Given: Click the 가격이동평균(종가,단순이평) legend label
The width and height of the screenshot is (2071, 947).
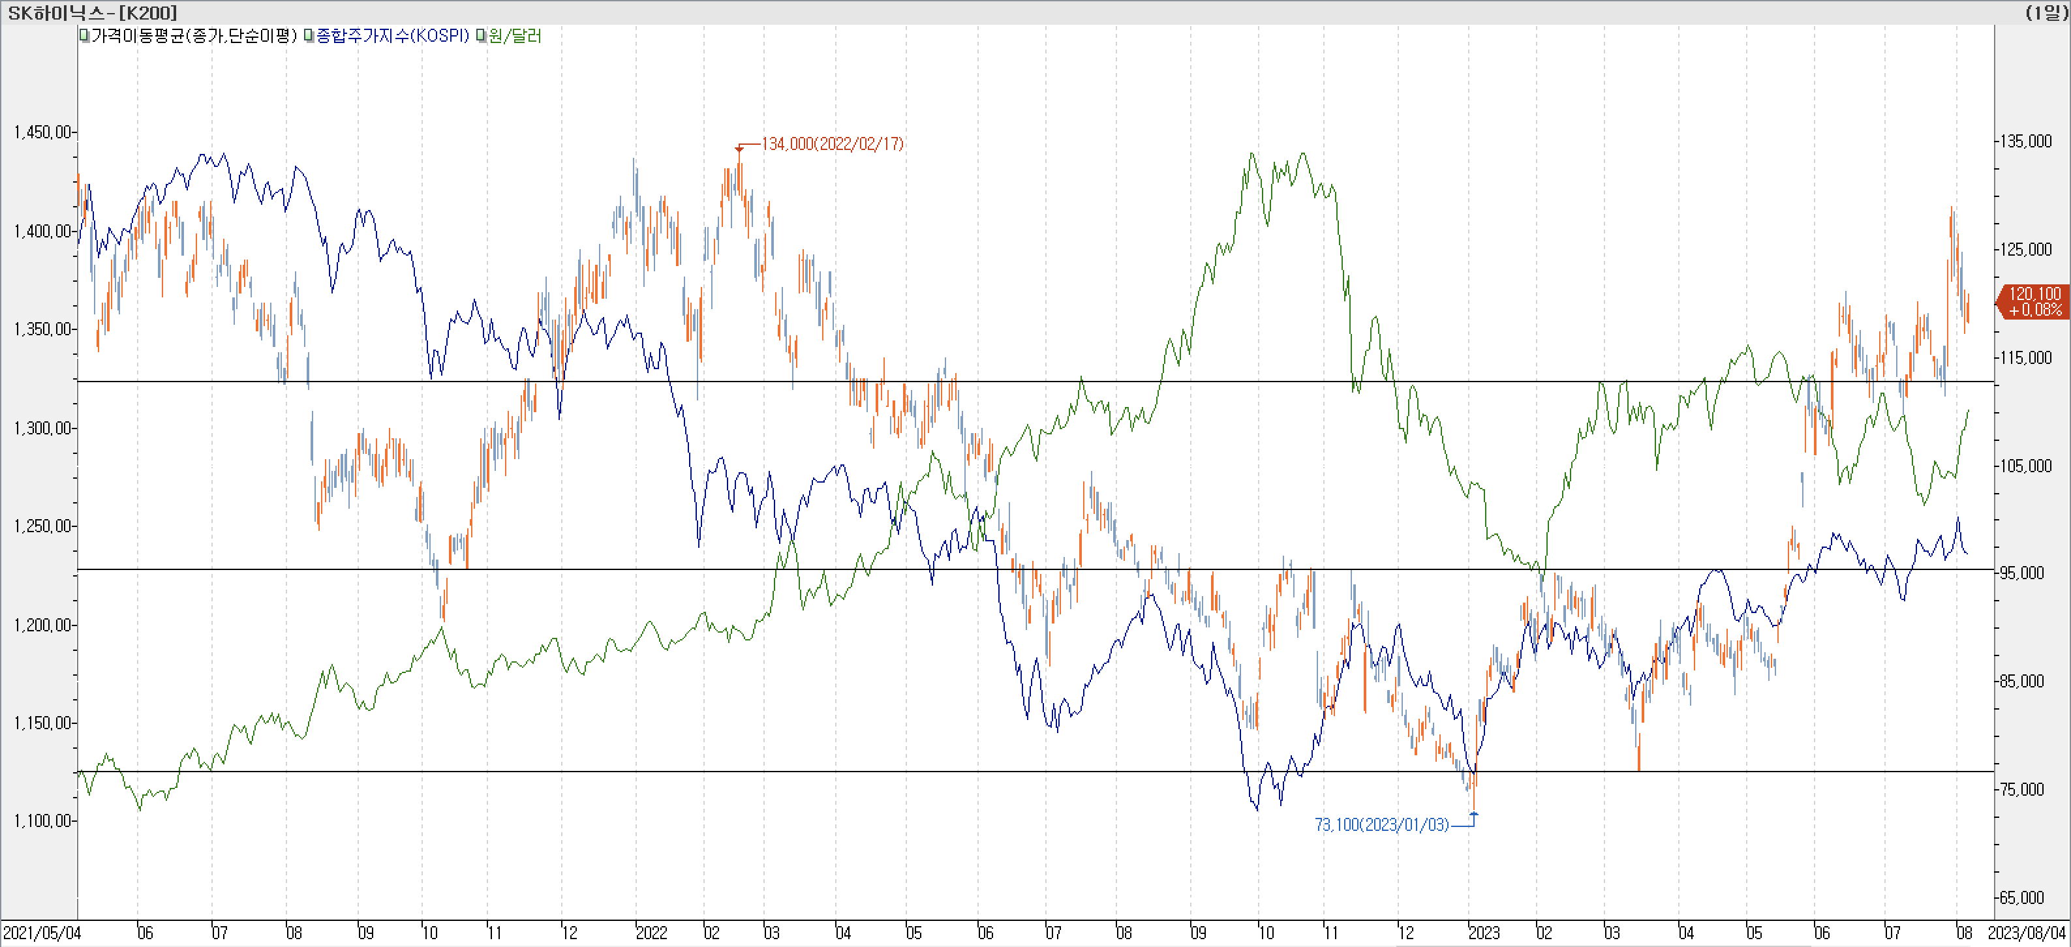Looking at the screenshot, I should coord(194,36).
